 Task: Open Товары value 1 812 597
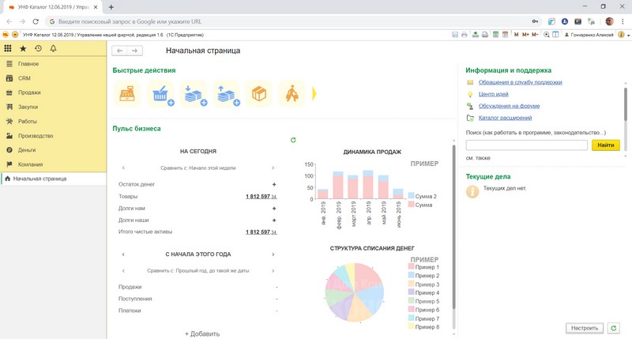click(261, 197)
